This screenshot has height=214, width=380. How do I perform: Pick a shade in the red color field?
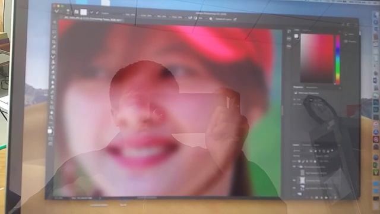pyautogui.click(x=317, y=58)
